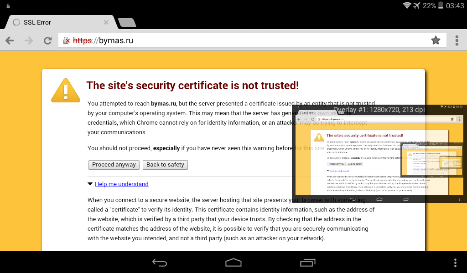Bookmark this page with the star icon
This screenshot has height=273, width=467.
(x=436, y=40)
